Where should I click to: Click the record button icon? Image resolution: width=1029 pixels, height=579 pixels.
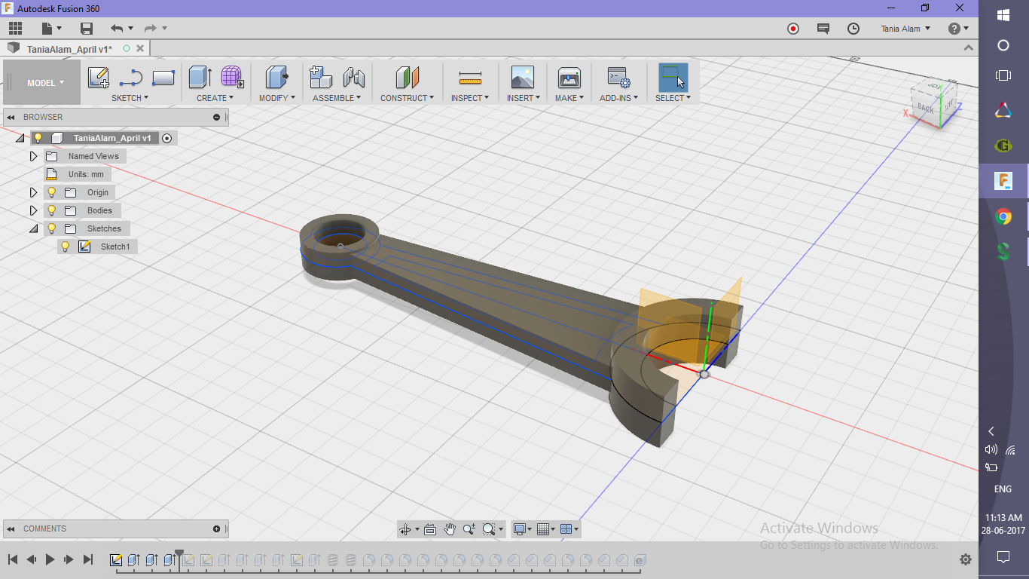(x=793, y=29)
